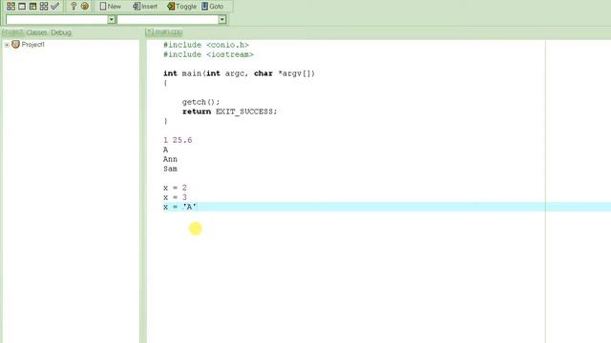Click the 'Ann' line
Screen dimensions: 611x343
tap(170, 159)
